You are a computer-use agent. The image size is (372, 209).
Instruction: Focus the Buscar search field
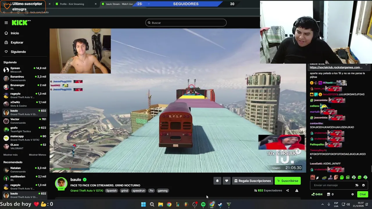[x=186, y=23]
